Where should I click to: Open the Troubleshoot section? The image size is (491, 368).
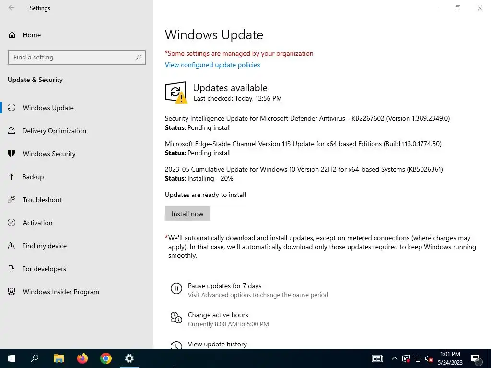(42, 200)
